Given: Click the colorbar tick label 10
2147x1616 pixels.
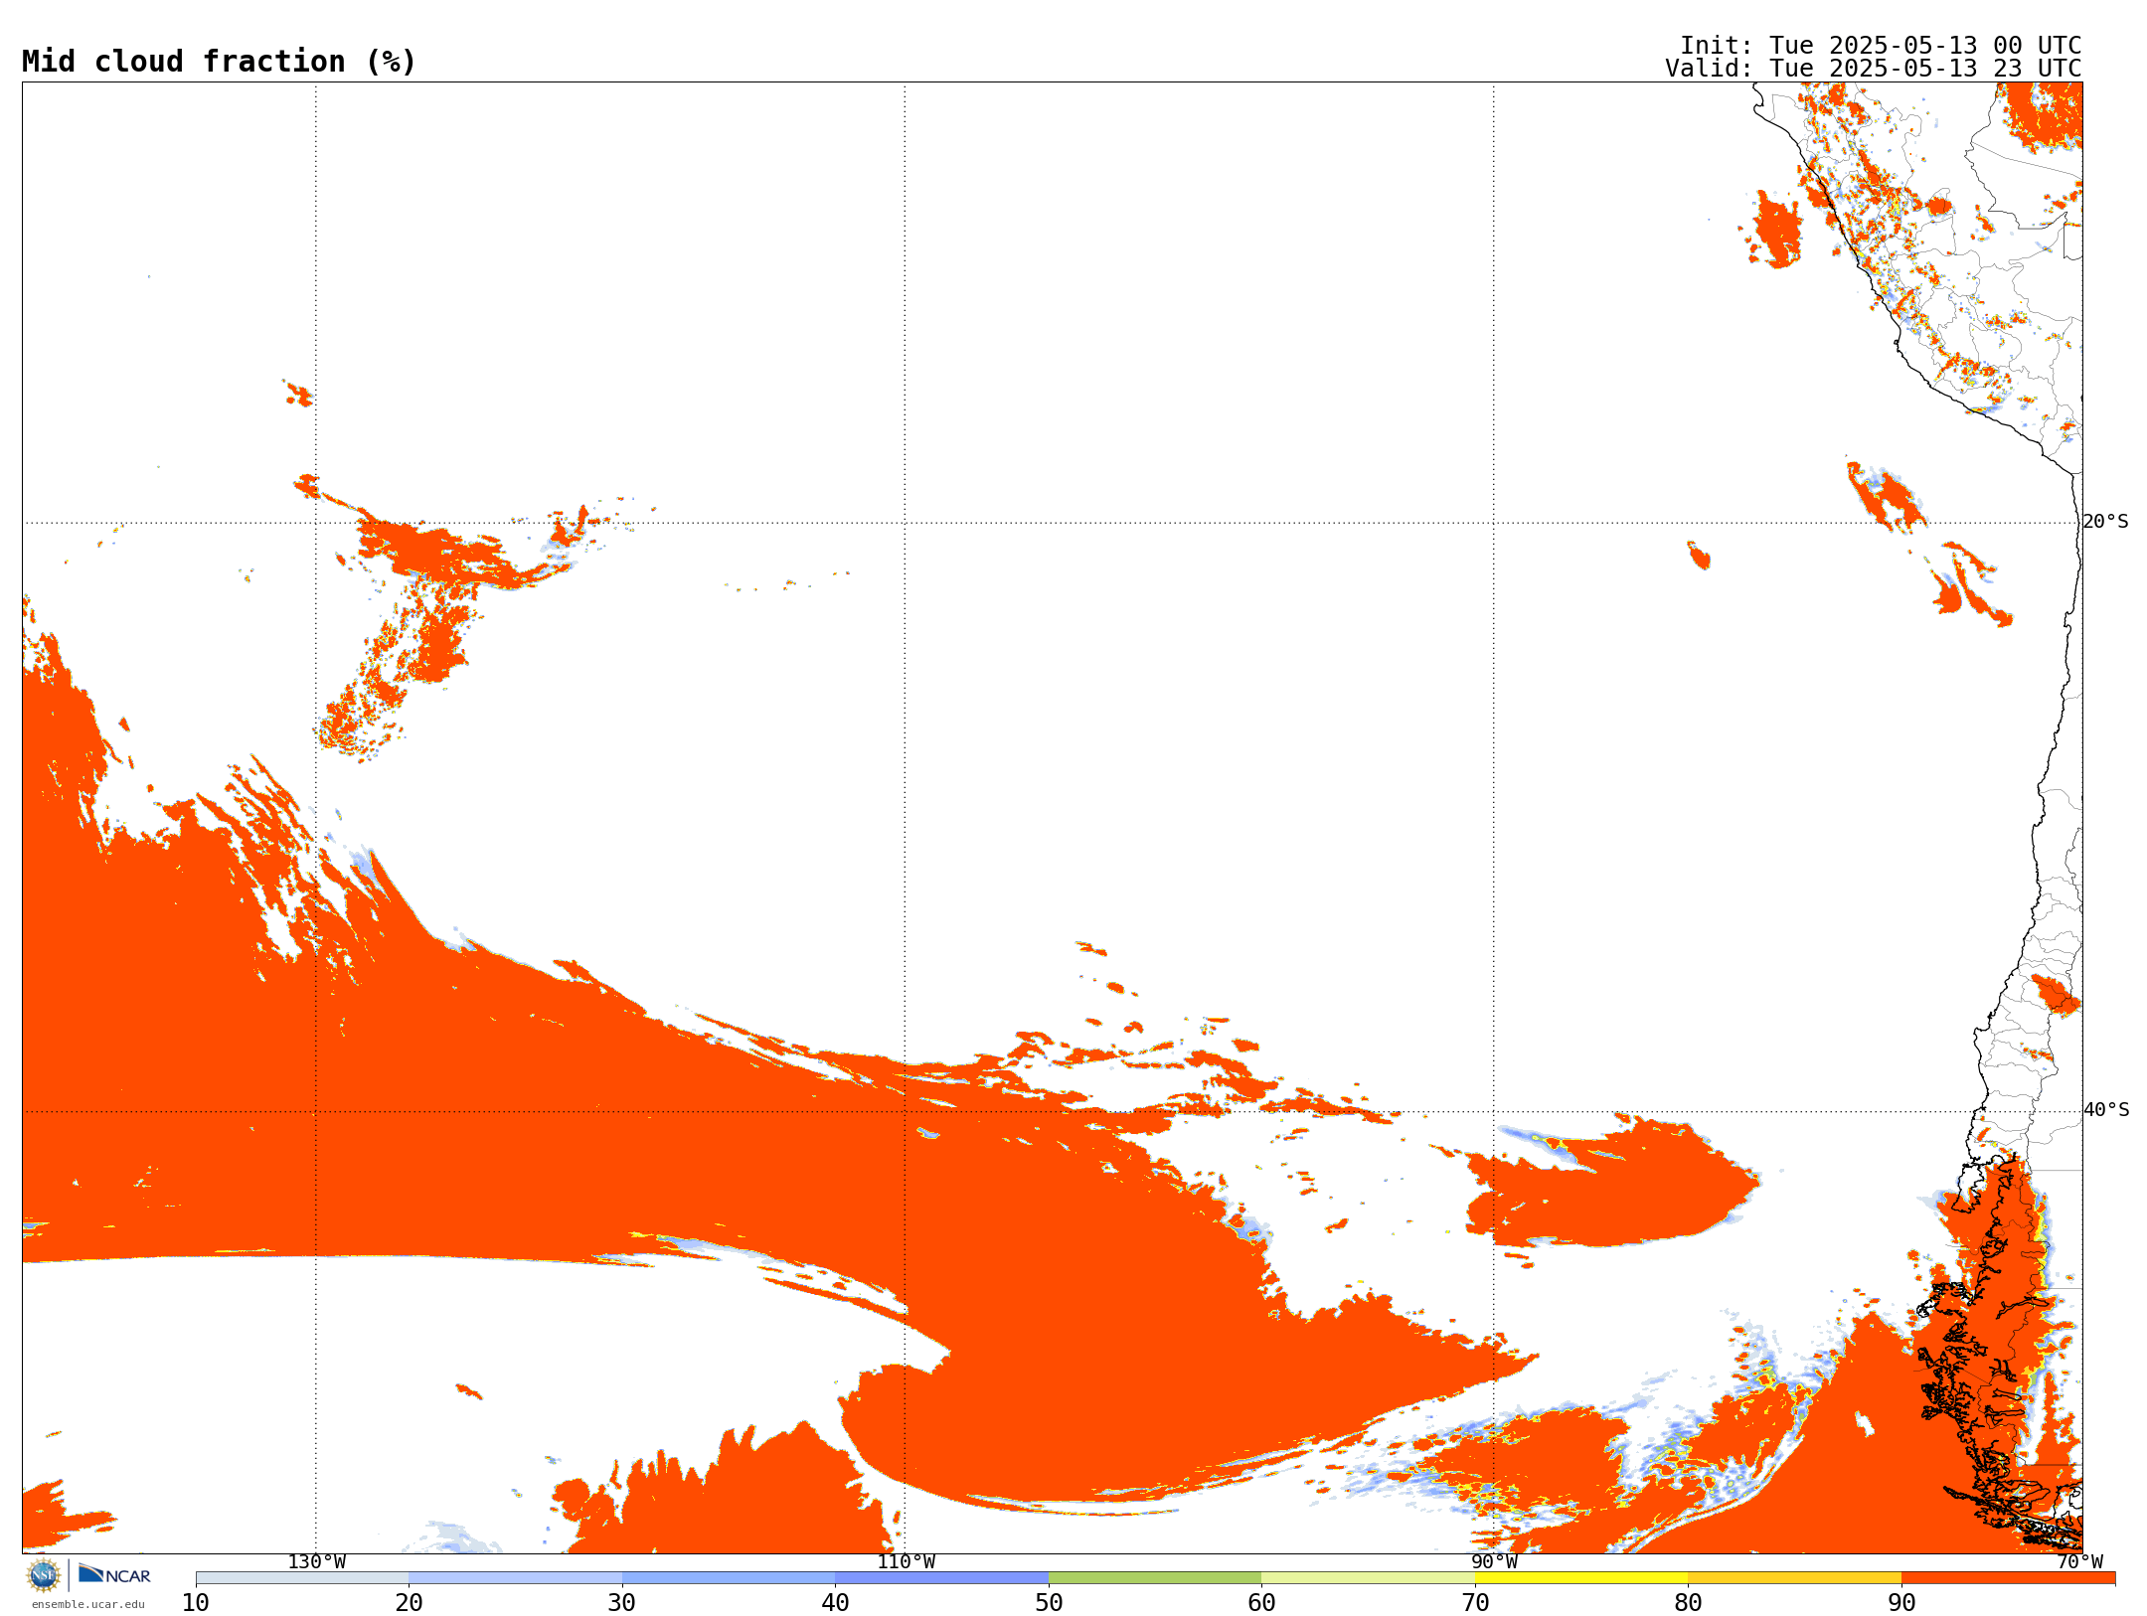Looking at the screenshot, I should [x=196, y=1603].
